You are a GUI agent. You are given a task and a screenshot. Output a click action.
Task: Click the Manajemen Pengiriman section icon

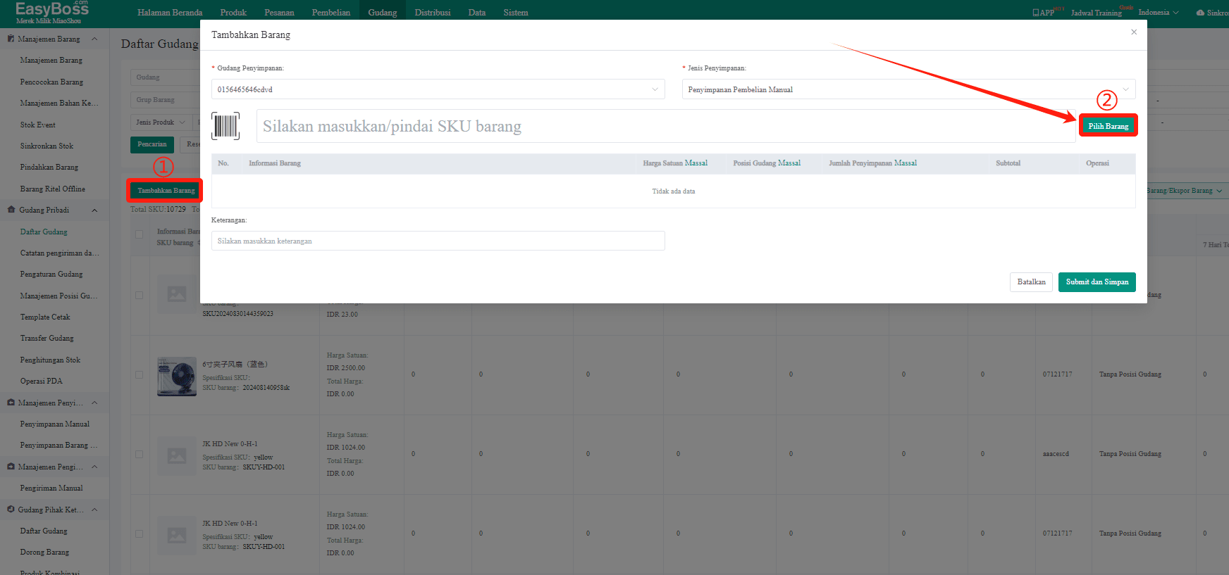(11, 467)
